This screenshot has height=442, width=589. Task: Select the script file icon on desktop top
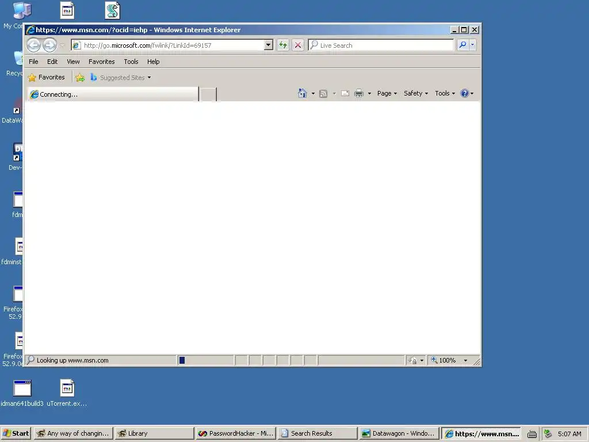(112, 10)
